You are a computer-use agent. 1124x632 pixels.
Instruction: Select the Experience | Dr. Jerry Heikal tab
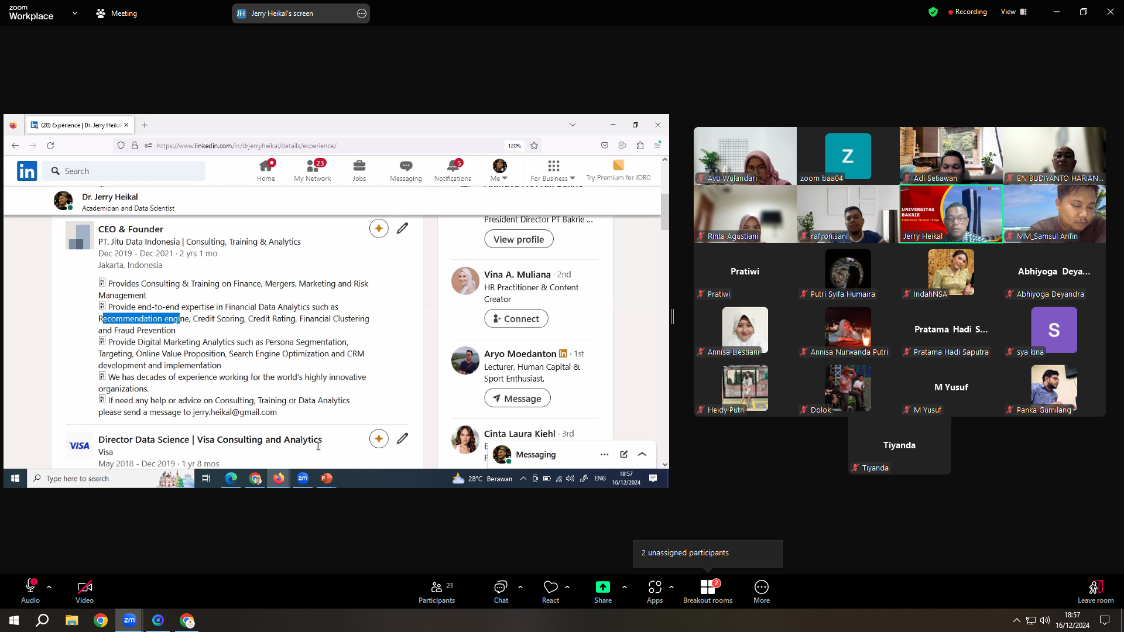pos(80,125)
